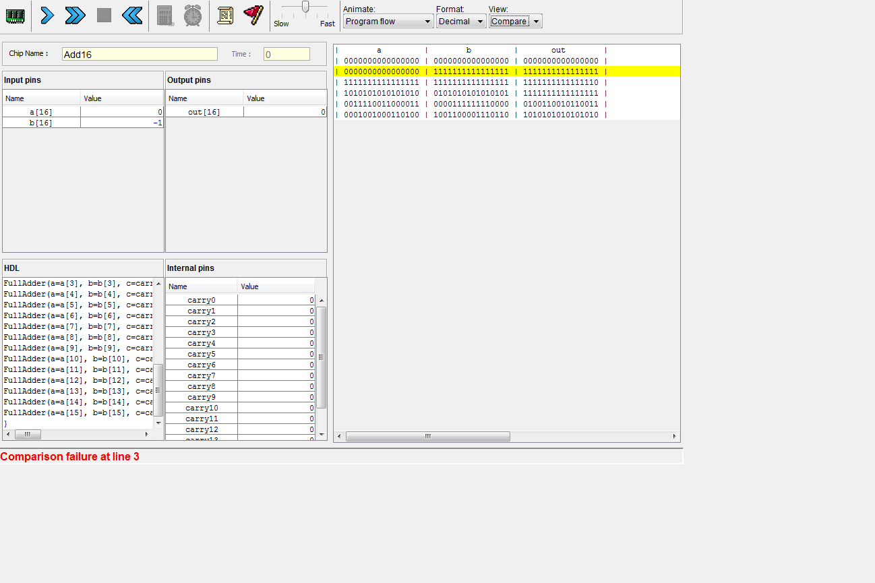Select the a[16] input pin value cell
Screen dimensions: 875x583
pyautogui.click(x=121, y=112)
